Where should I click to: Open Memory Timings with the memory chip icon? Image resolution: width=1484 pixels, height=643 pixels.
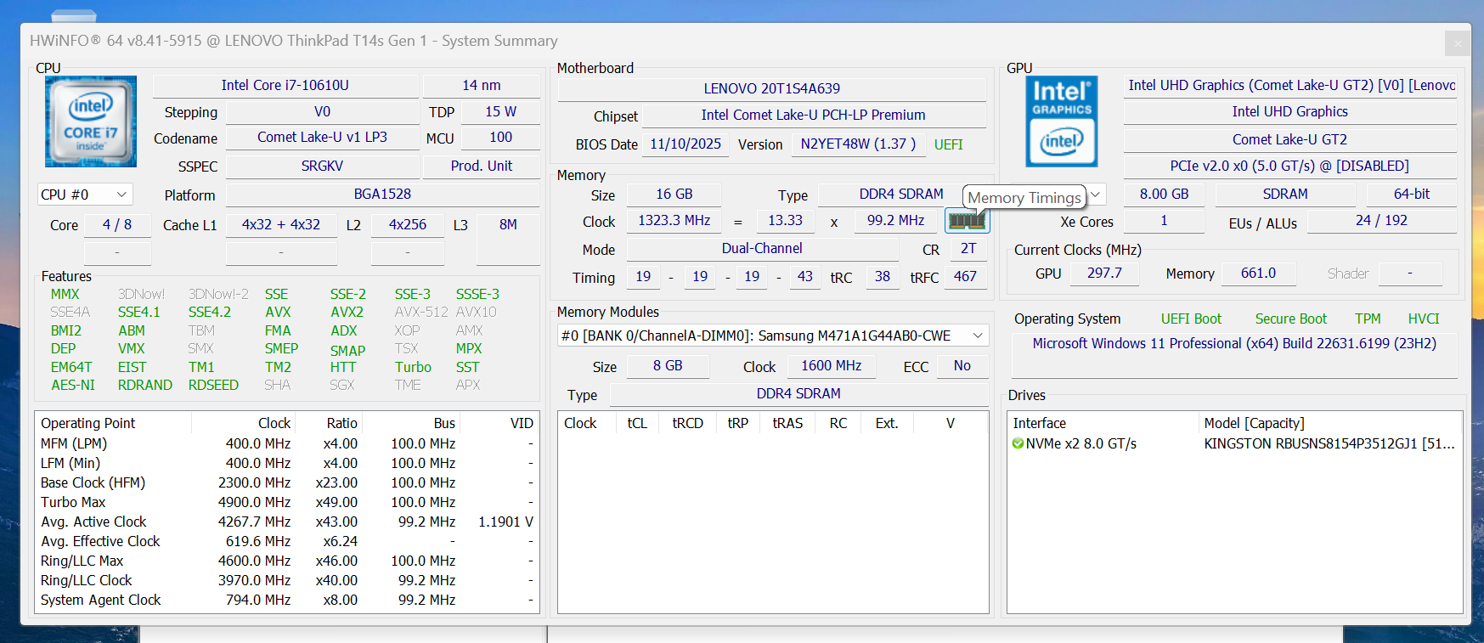(967, 221)
